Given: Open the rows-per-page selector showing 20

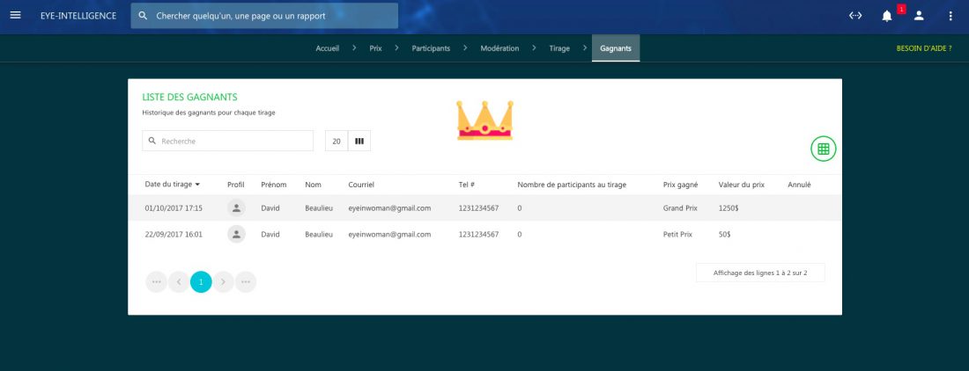Looking at the screenshot, I should (x=337, y=141).
